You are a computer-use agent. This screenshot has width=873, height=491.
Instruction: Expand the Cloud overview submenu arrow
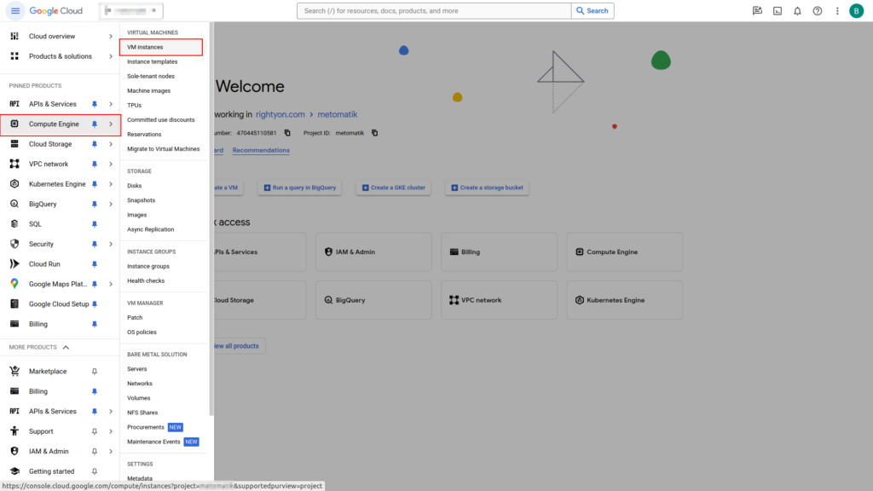111,37
